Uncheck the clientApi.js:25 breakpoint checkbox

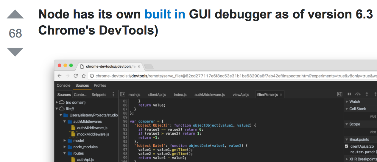pos(346,146)
